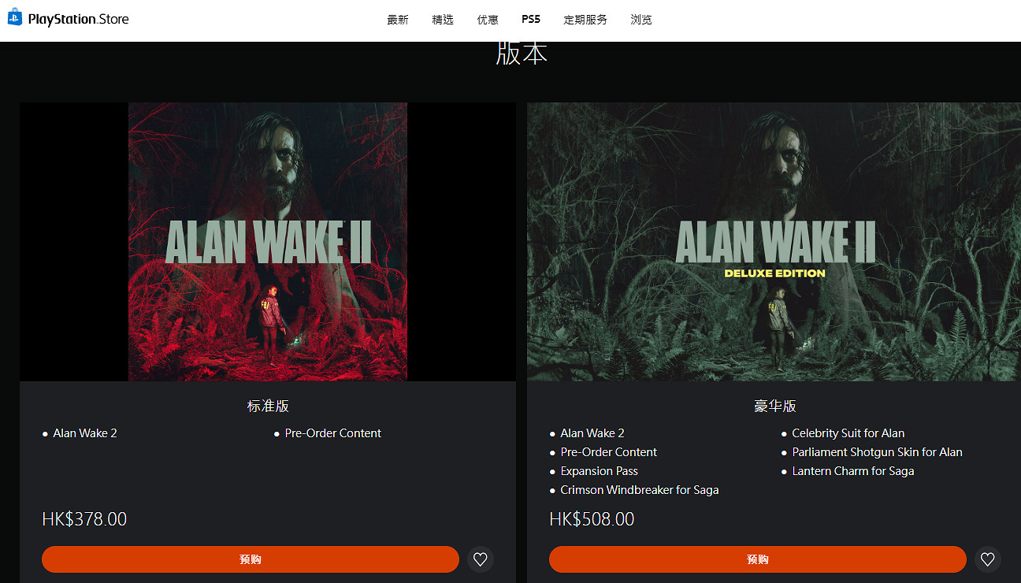
Task: Click the Alan Wake II standard cover art
Action: tap(268, 242)
